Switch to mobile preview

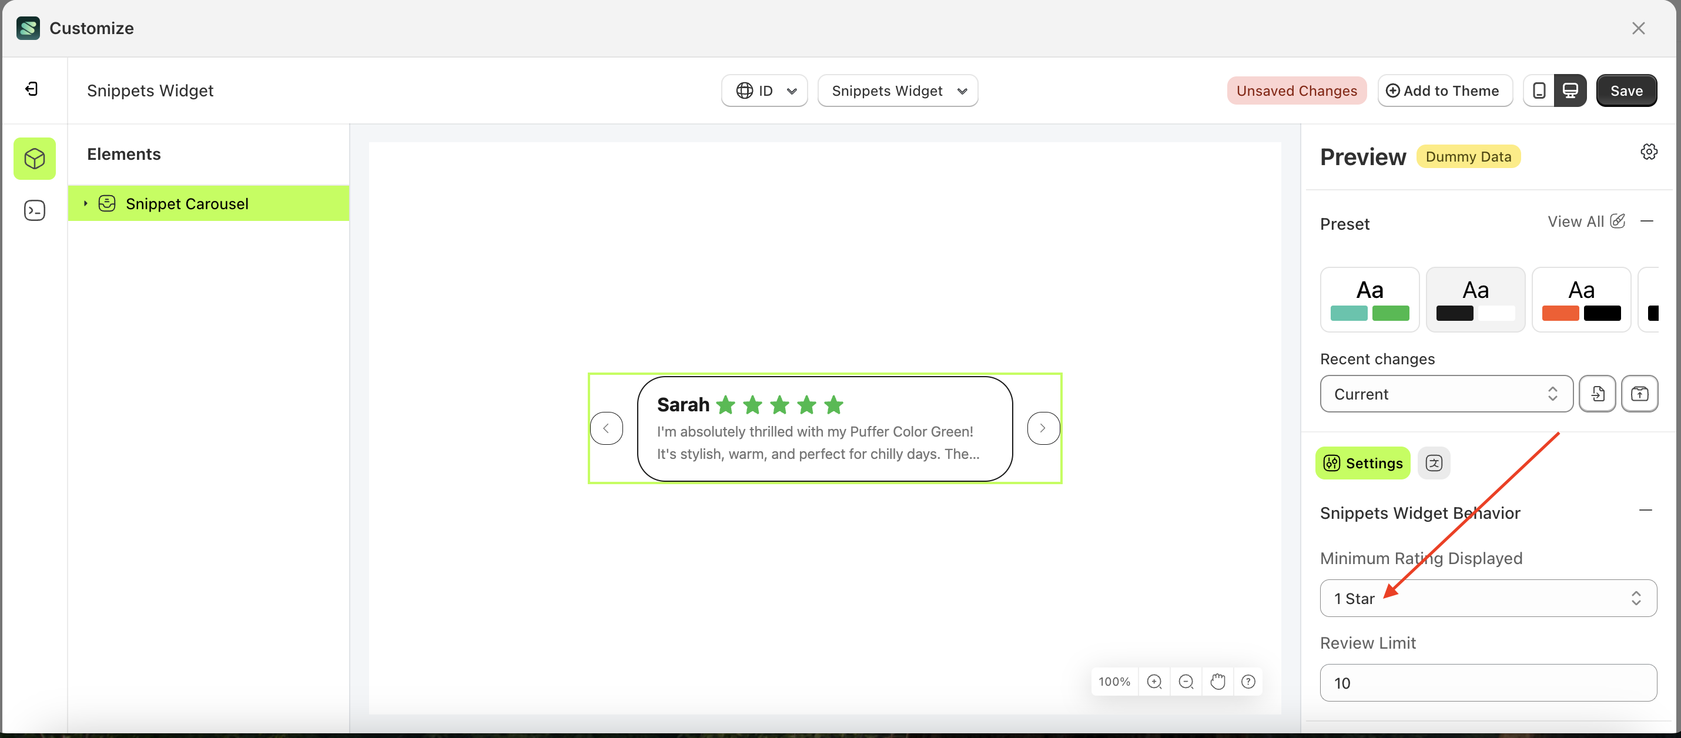pos(1539,90)
